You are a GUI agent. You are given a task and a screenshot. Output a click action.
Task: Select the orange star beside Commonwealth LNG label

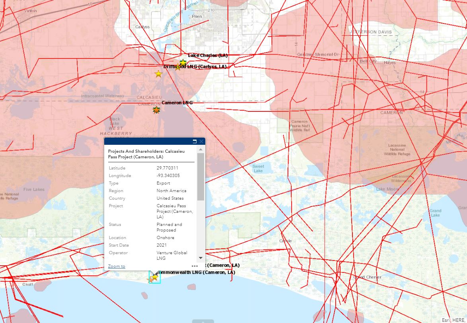150,280
